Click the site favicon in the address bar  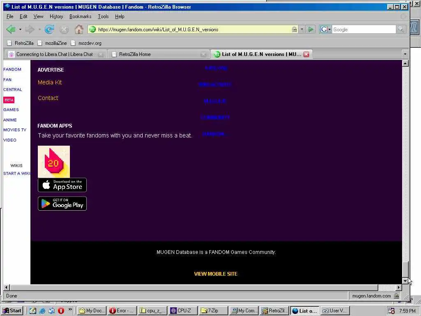click(93, 29)
